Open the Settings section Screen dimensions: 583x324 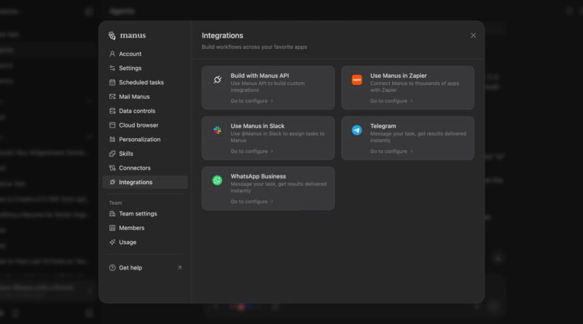(145, 68)
